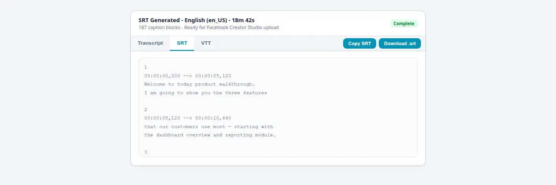Click timestamp 00:00:00,000 --> 00:00:05,120
Image resolution: width=556 pixels, height=185 pixels.
click(188, 76)
